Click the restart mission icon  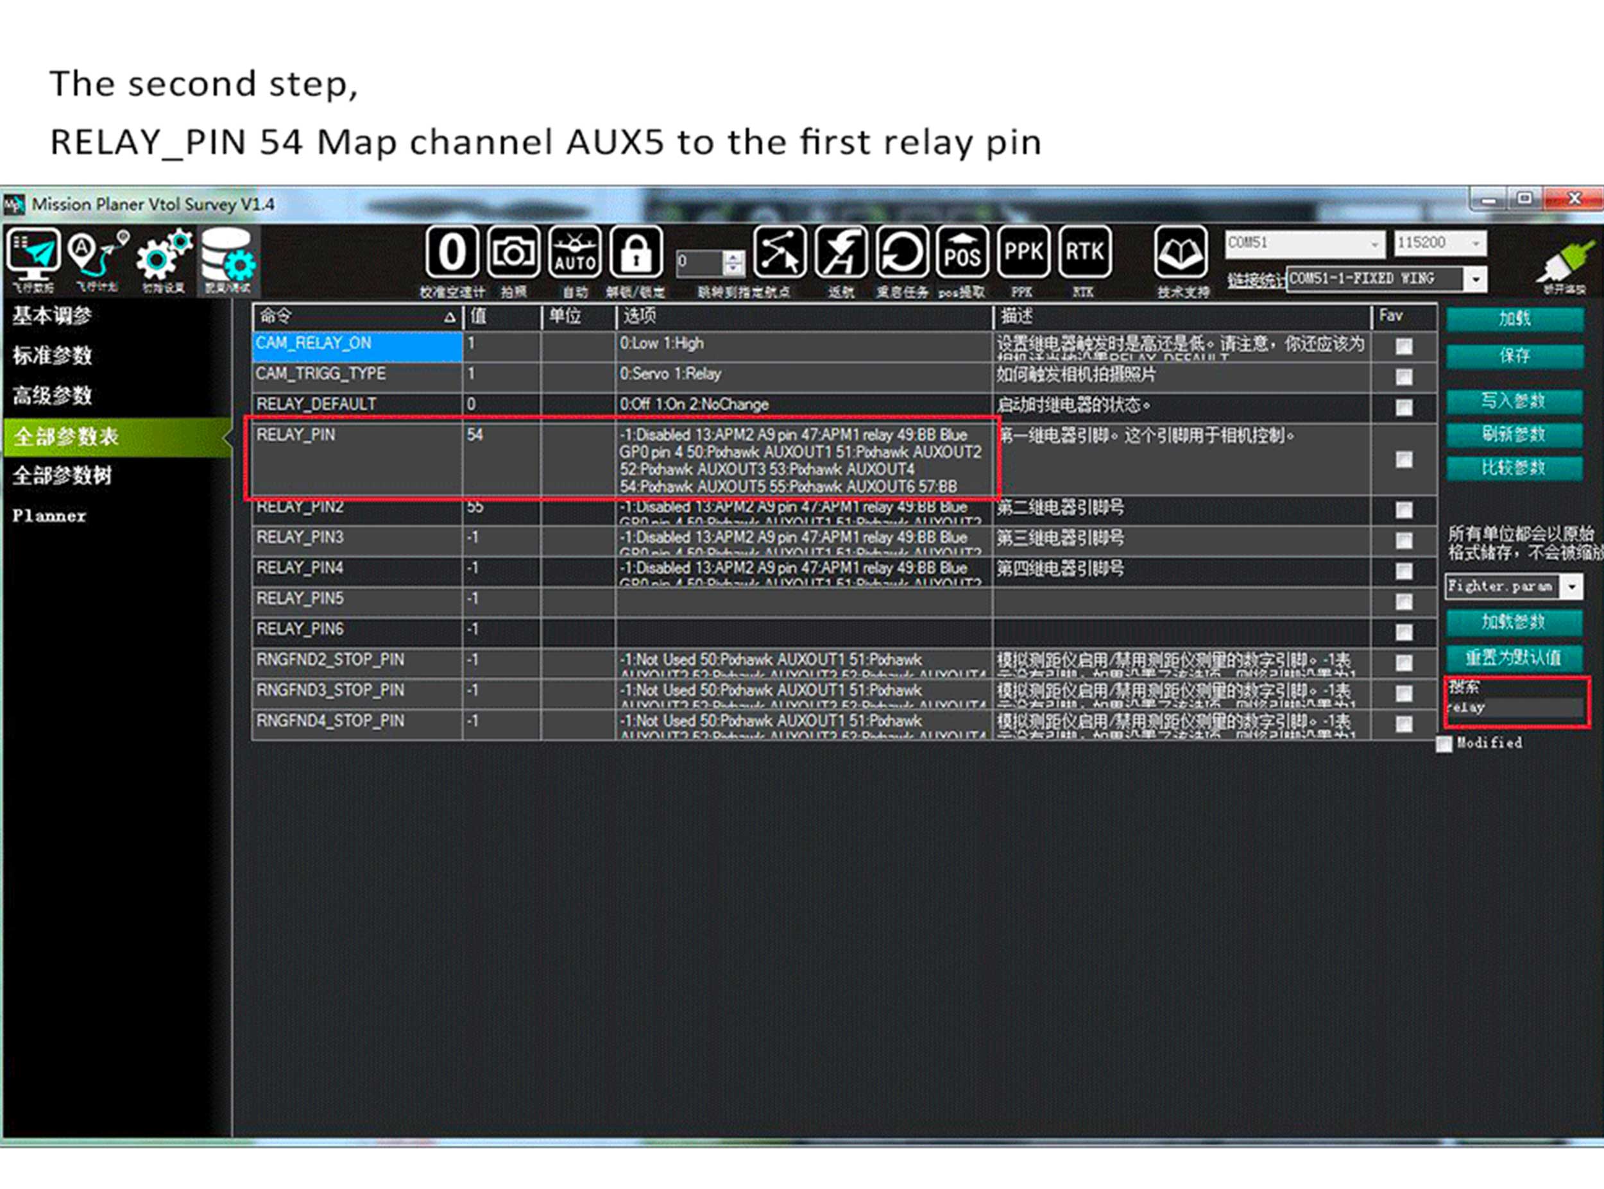[x=901, y=253]
